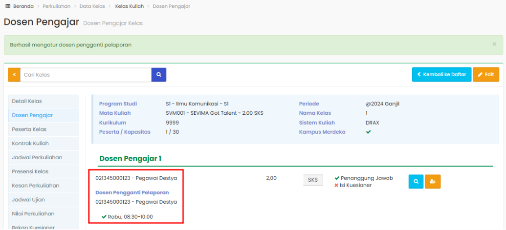
Task: Click the Kembali ke Daftar button
Action: [x=441, y=74]
